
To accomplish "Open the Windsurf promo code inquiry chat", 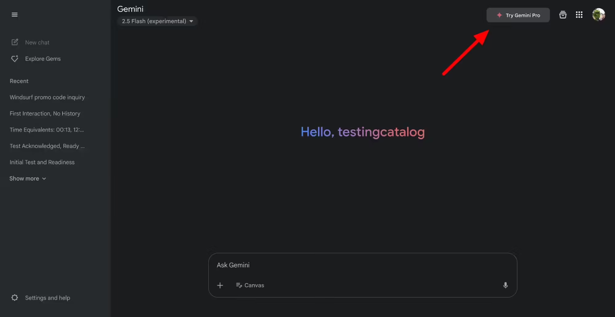I will (x=47, y=97).
